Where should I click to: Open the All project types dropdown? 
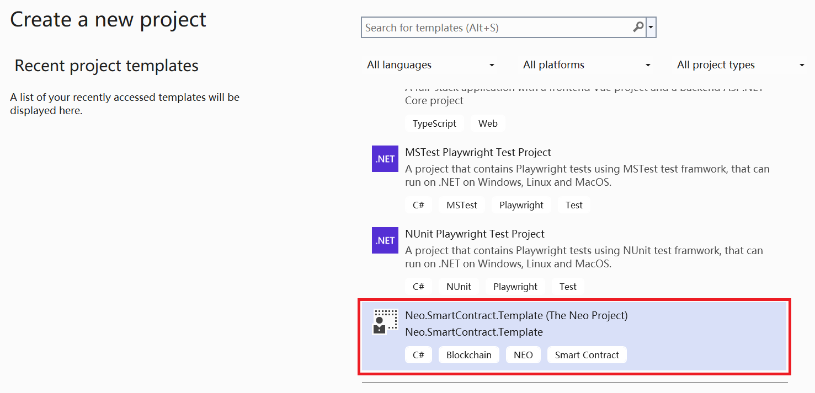(741, 65)
